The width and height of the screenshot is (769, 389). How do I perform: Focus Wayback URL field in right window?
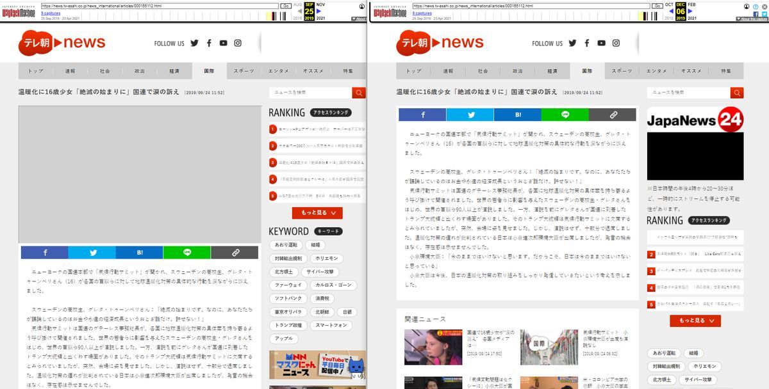click(531, 6)
